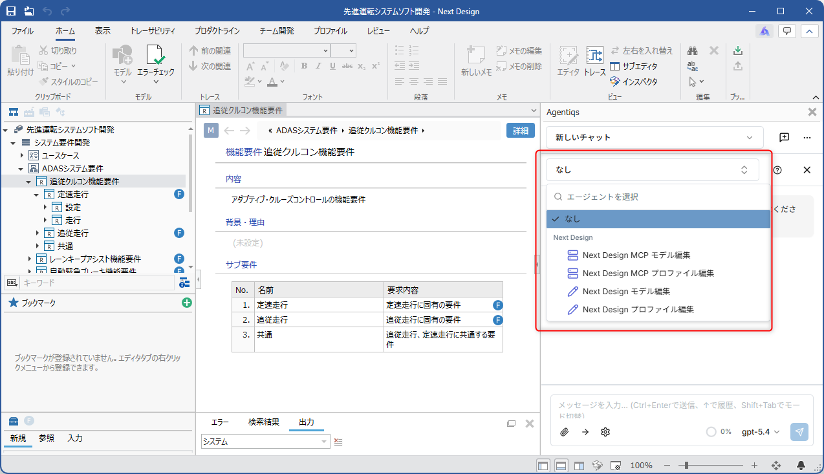Click the bold formatting icon
This screenshot has width=824, height=474.
point(305,66)
